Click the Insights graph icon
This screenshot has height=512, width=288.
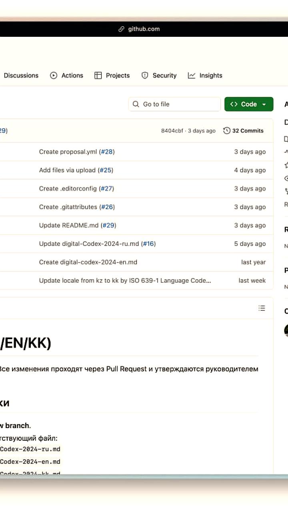[x=192, y=76]
